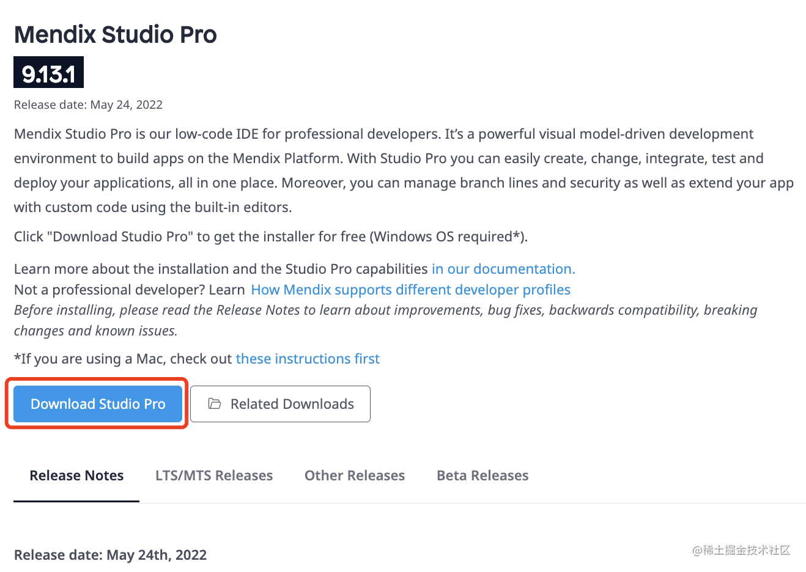Click the Download Studio Pro button

(98, 404)
